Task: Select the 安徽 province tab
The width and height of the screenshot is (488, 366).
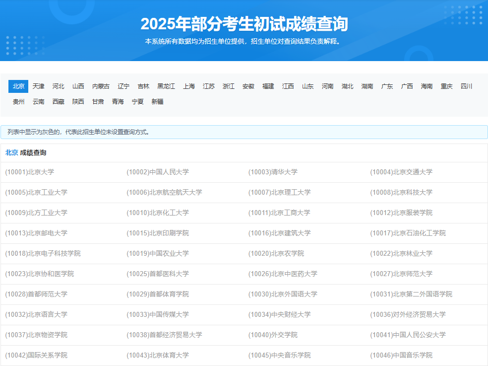Action: coord(248,86)
